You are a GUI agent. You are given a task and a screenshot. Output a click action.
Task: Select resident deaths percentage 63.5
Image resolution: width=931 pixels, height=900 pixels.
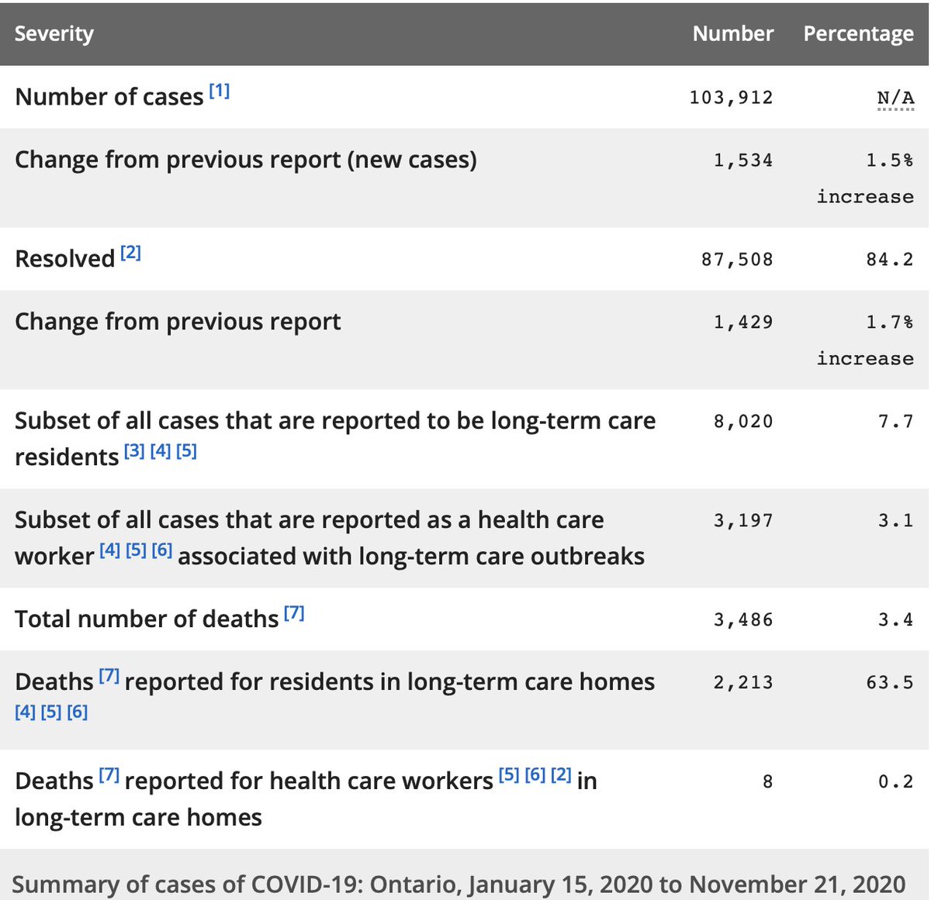[891, 683]
